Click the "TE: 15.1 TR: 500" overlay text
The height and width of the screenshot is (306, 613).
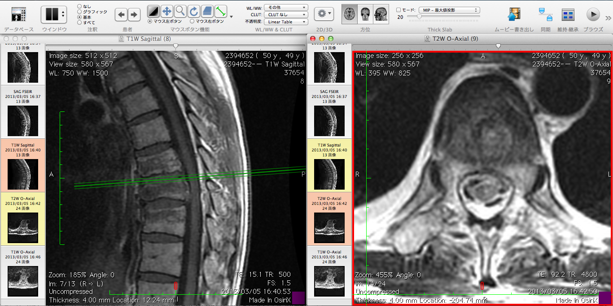(263, 275)
